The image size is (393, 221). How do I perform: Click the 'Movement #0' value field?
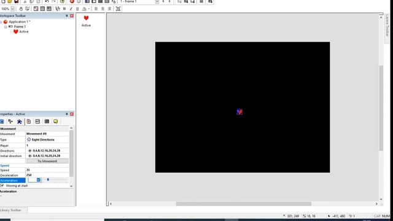coord(47,134)
